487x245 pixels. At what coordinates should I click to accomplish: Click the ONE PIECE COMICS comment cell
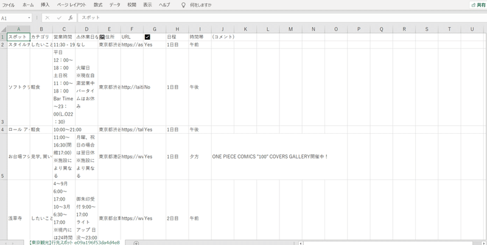pos(270,157)
